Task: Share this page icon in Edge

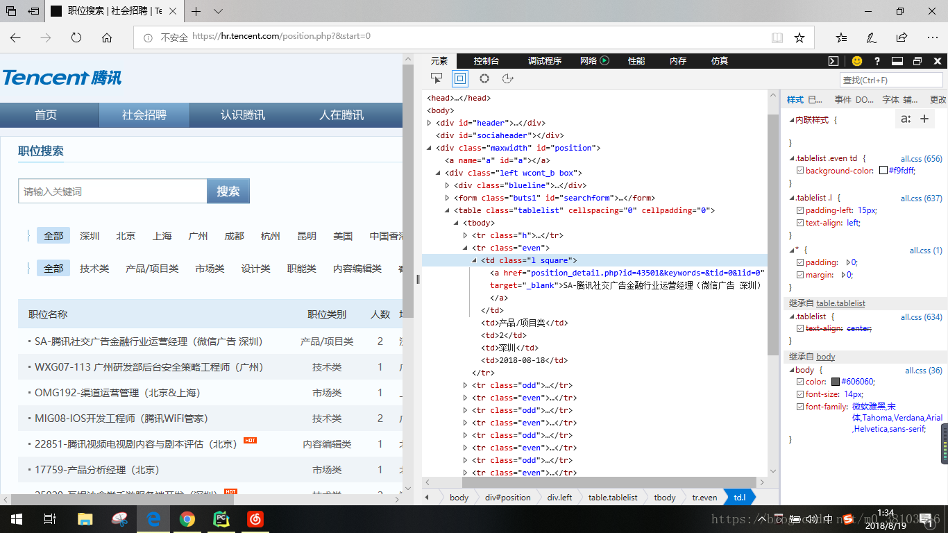Action: point(902,37)
